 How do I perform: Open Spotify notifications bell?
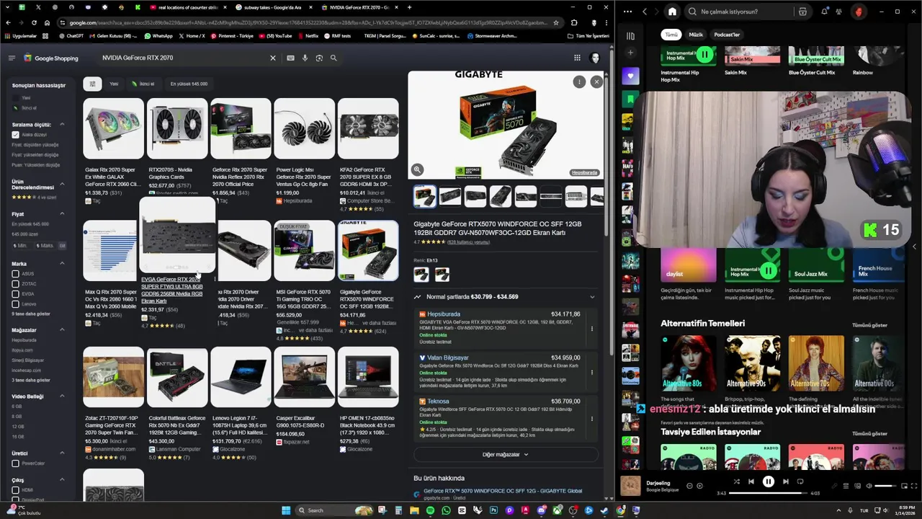click(824, 12)
